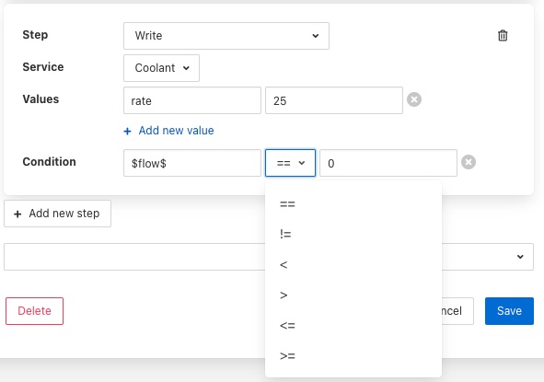Remove the rate value row
The width and height of the screenshot is (544, 382).
(414, 99)
